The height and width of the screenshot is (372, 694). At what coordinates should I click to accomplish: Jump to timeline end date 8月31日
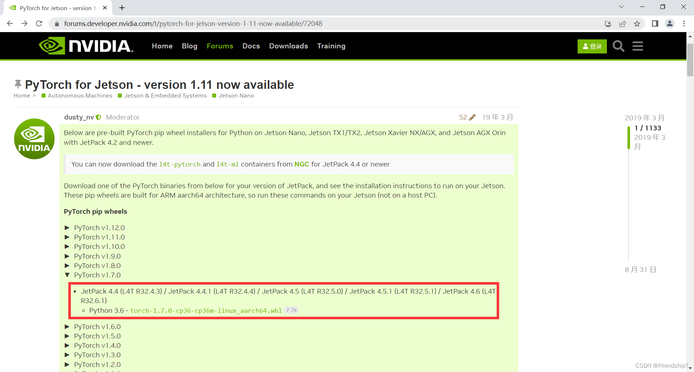(x=641, y=269)
